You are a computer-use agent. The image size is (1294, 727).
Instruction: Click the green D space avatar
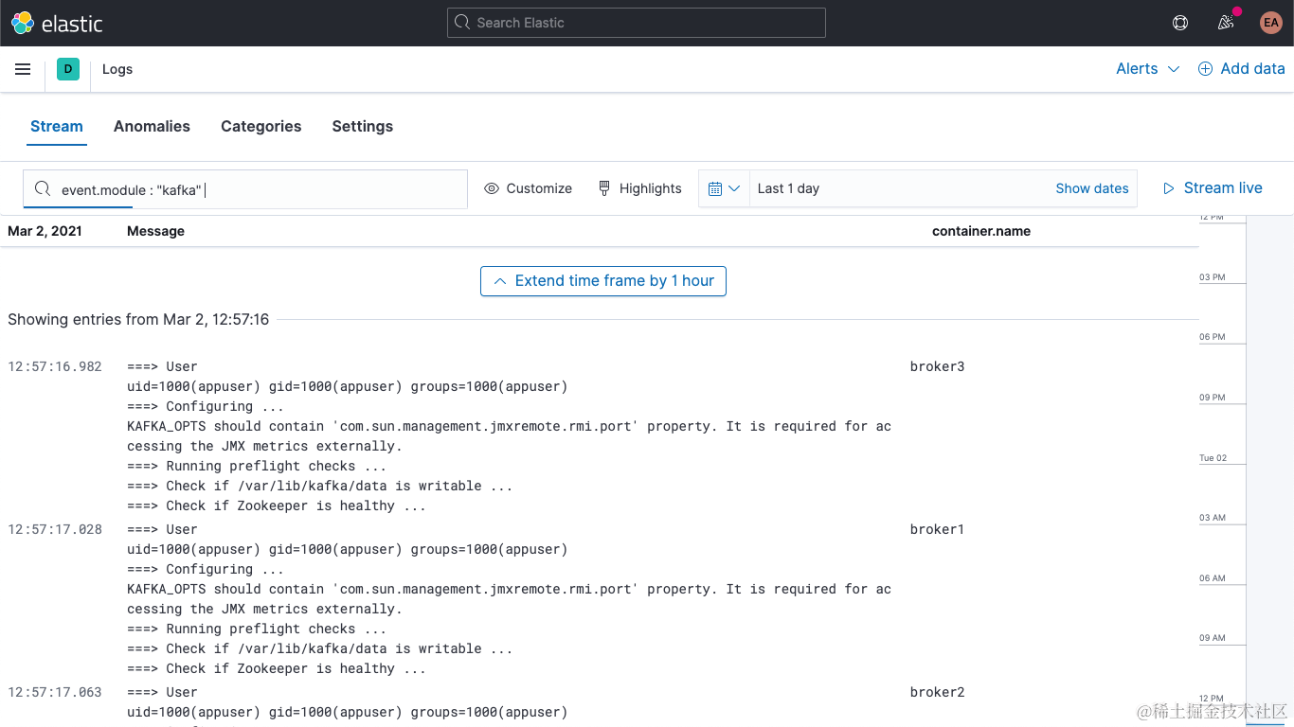[x=68, y=69]
